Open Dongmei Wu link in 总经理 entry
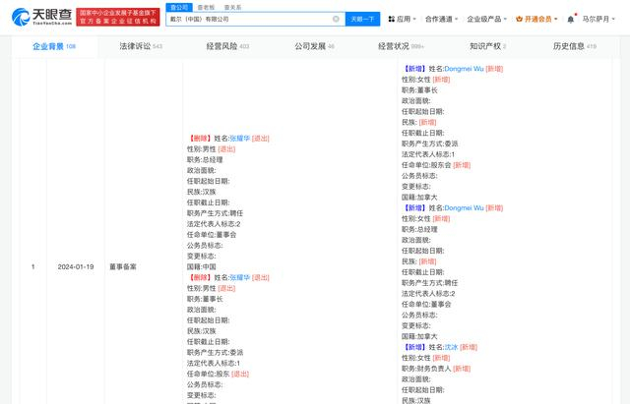Screen dimensions: 630x404 [x=464, y=207]
